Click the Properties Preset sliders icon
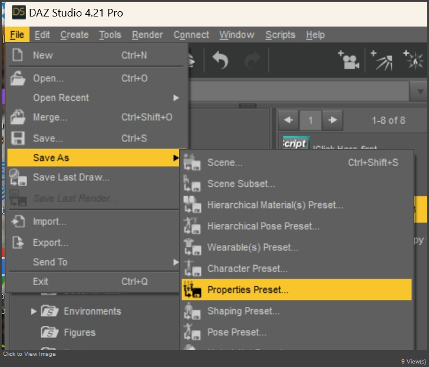 click(x=192, y=290)
